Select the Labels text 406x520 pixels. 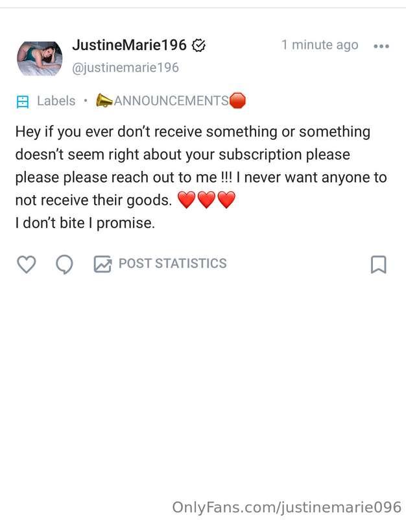pyautogui.click(x=56, y=101)
